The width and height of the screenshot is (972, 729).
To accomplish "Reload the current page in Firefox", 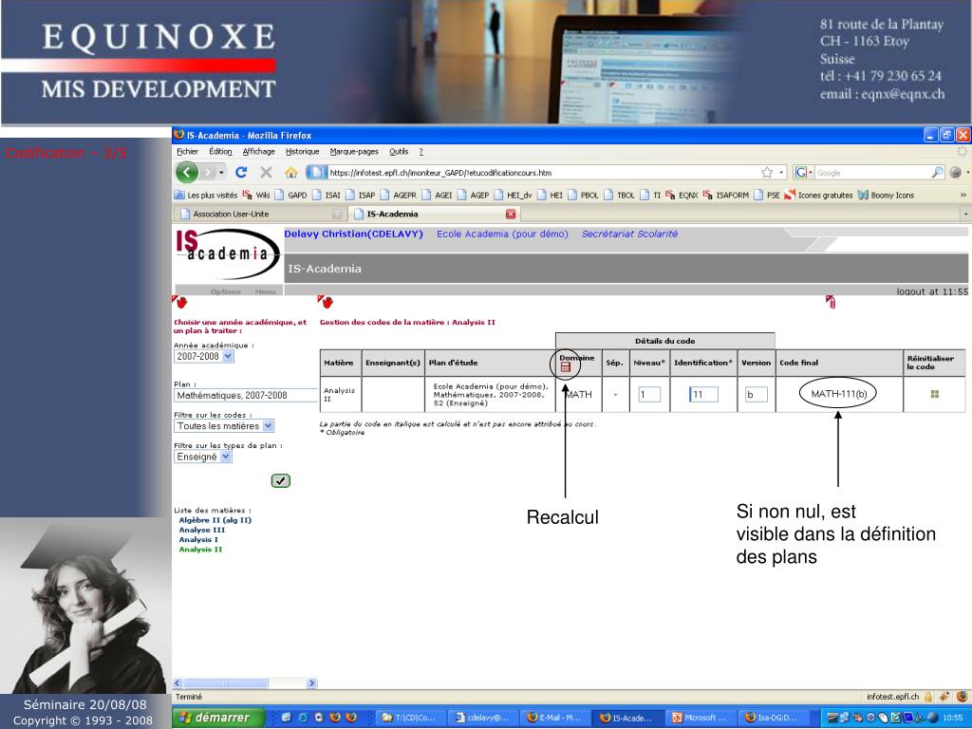I will click(x=241, y=173).
